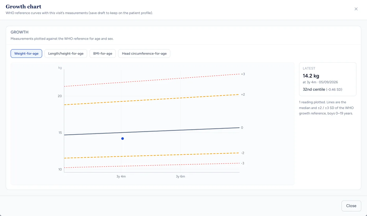Viewport: 367px width, 216px height.
Task: Click the -3 SD curve label
Action: (x=242, y=163)
